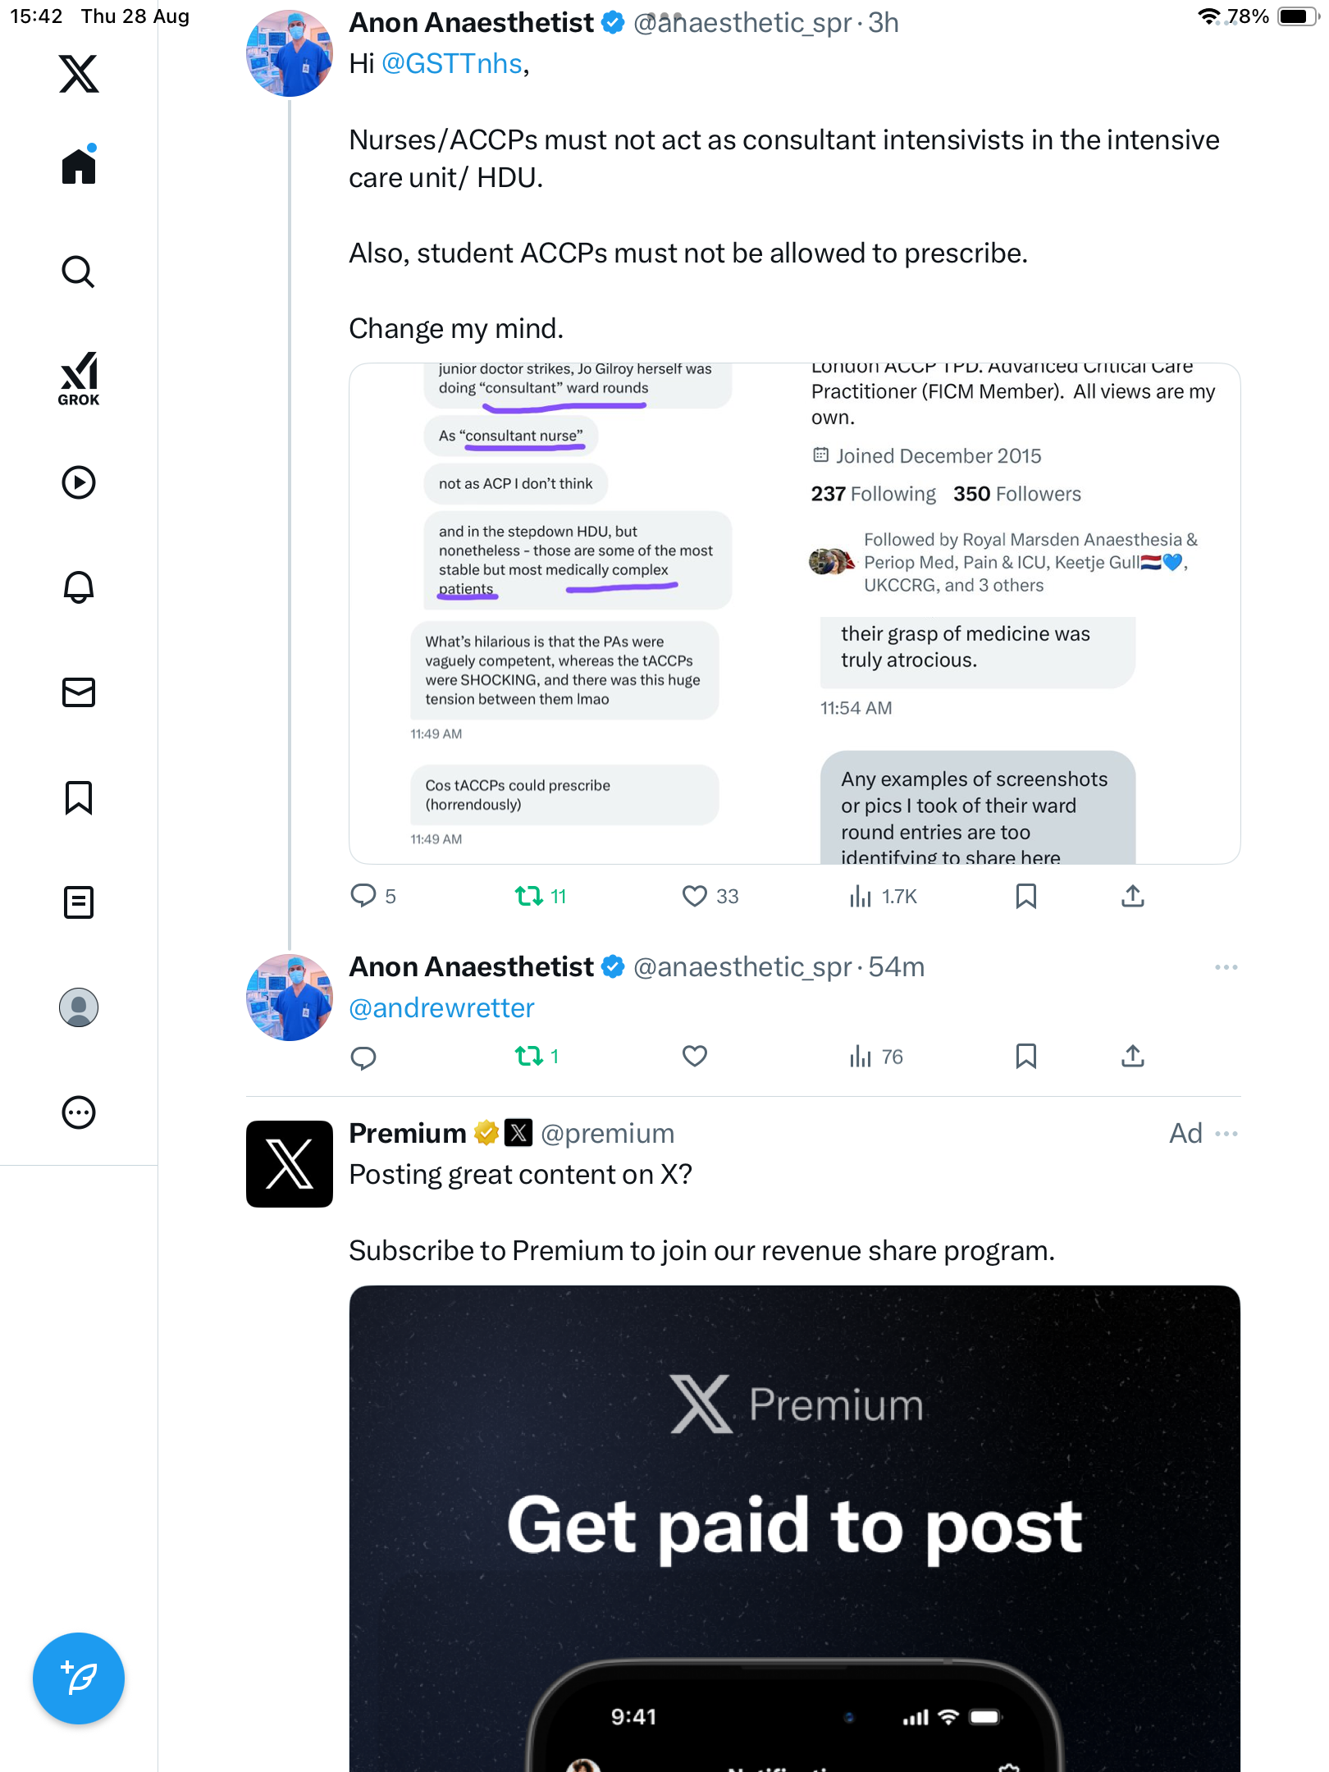Image resolution: width=1329 pixels, height=1772 pixels.
Task: Open the Home feed icon
Action: pos(79,165)
